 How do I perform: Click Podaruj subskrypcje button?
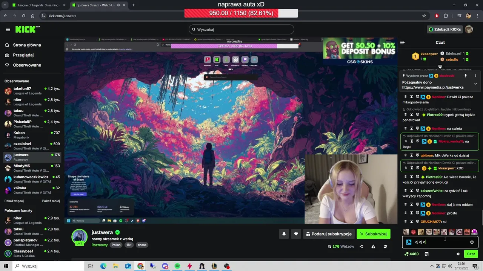point(328,234)
